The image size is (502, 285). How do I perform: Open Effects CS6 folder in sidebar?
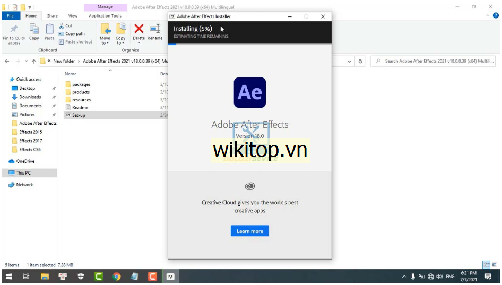[x=30, y=150]
